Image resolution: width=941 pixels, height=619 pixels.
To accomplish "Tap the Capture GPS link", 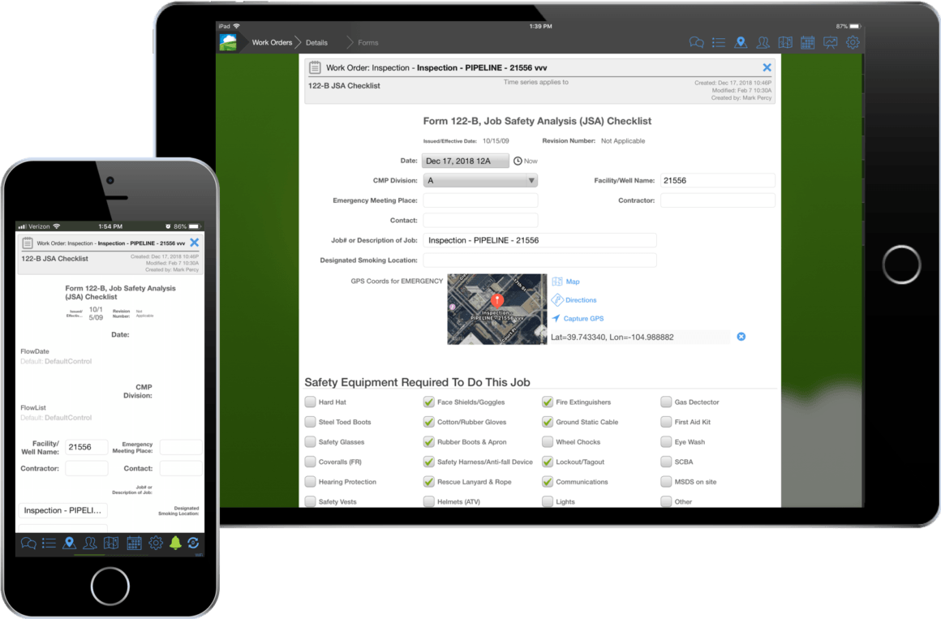I will tap(578, 318).
